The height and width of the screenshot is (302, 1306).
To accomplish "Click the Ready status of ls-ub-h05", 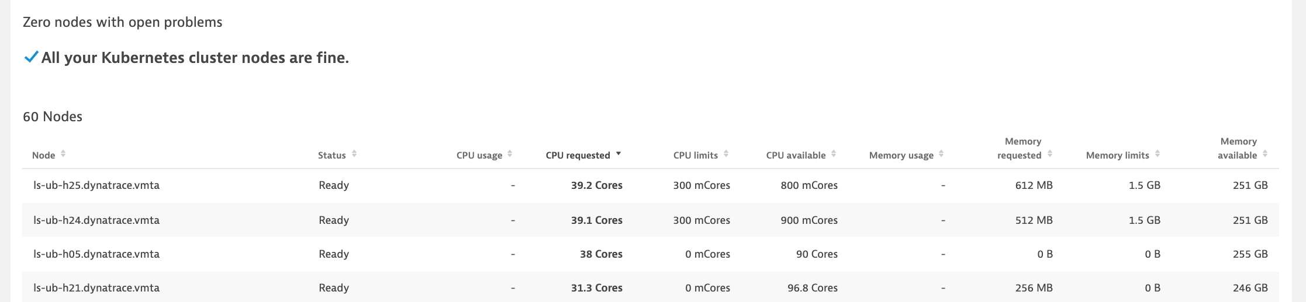I will coord(334,254).
